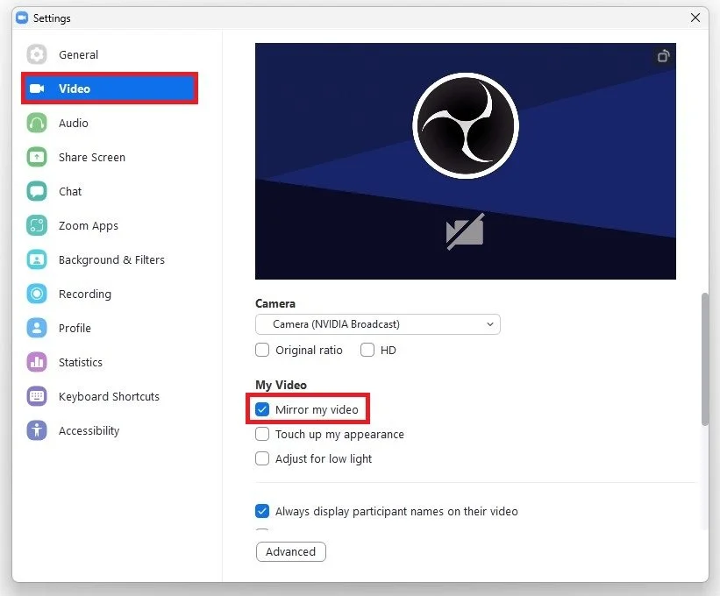This screenshot has height=596, width=720.
Task: Open the Statistics bar chart icon
Action: [37, 362]
